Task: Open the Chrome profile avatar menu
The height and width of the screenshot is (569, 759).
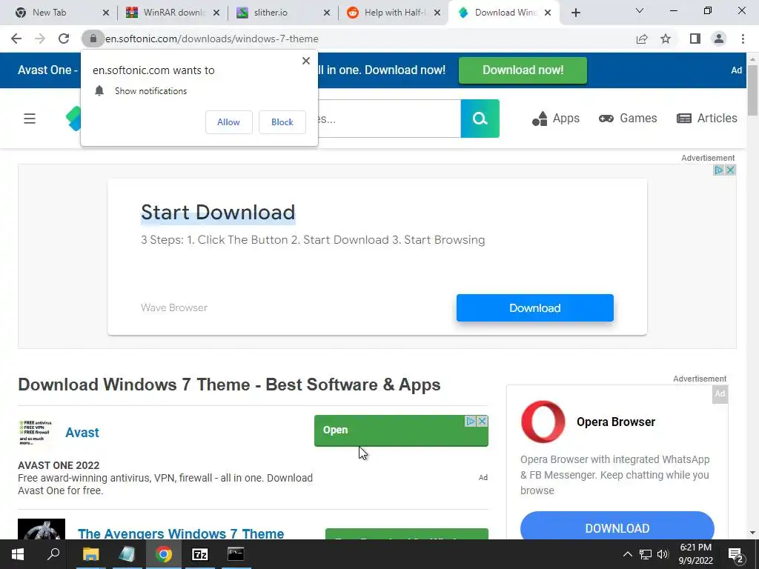Action: coord(719,39)
